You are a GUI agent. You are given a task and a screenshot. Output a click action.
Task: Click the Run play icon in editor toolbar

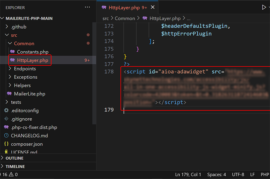tap(264, 7)
